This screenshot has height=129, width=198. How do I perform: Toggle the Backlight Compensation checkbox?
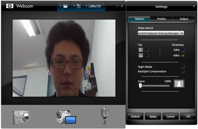pyautogui.click(x=183, y=72)
